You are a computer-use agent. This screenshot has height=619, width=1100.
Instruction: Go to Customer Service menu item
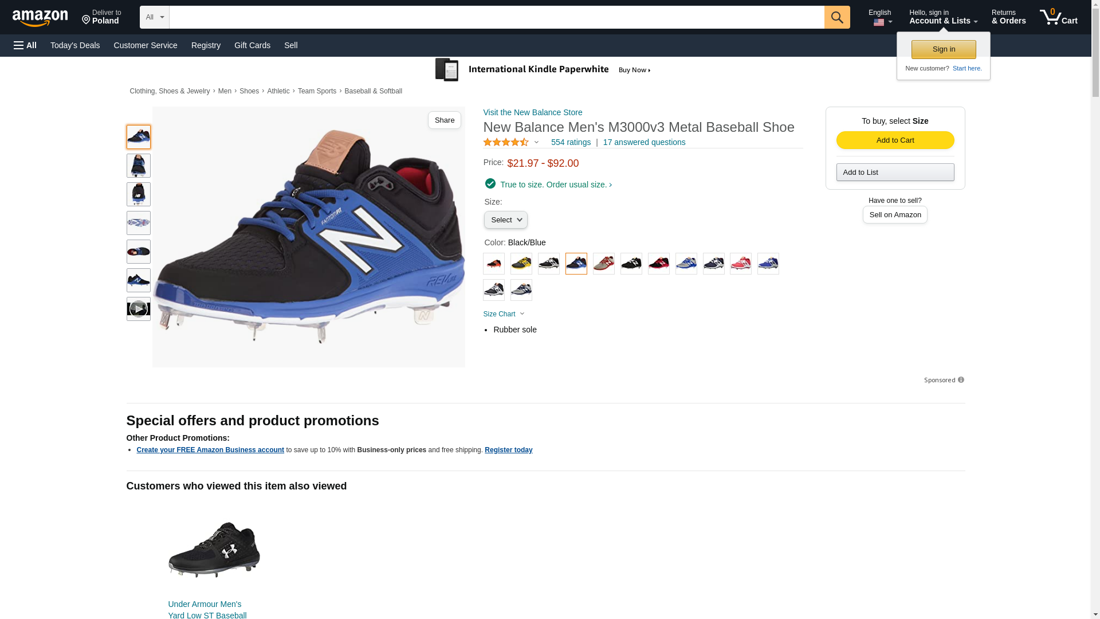pos(146,45)
